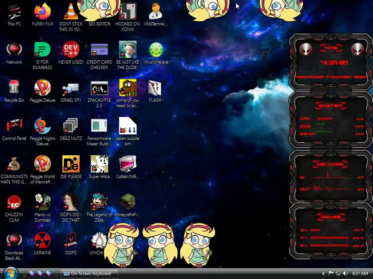Open the VLC cone shortcut icon
373x279 pixels.
tap(71, 11)
